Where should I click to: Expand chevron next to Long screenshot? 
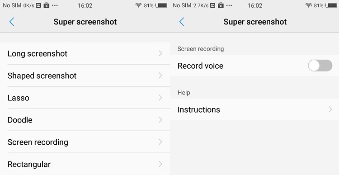coord(160,53)
